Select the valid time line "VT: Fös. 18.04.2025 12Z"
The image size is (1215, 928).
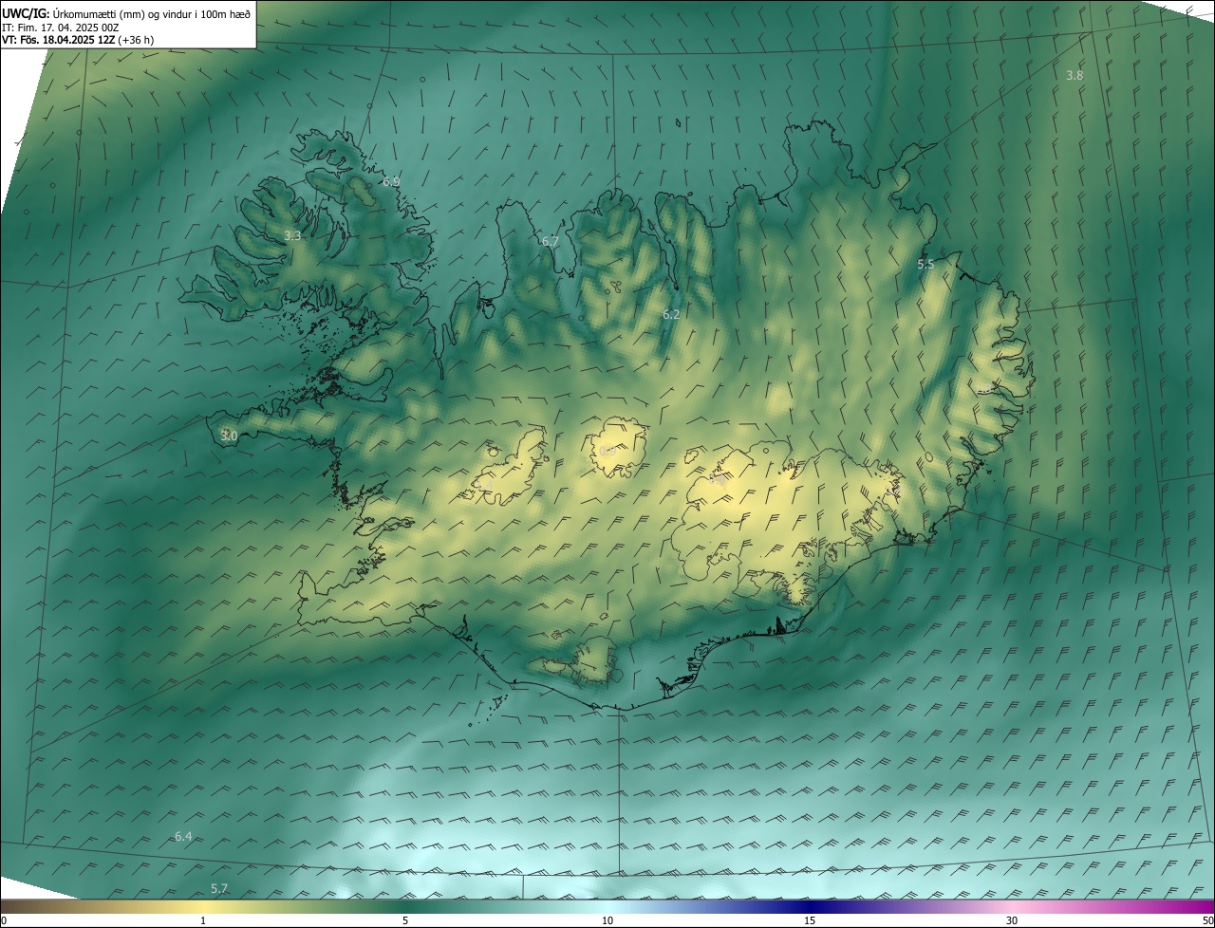59,40
